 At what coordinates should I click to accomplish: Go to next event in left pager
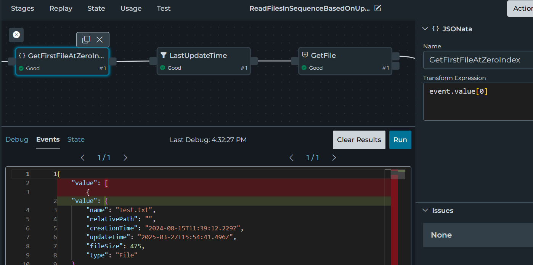tap(125, 158)
